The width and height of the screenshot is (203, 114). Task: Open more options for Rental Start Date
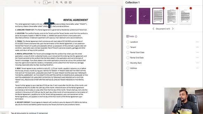tap(197, 52)
